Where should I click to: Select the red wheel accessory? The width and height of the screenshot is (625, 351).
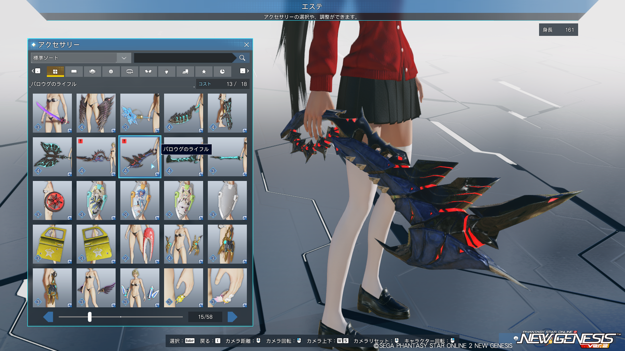pos(52,200)
